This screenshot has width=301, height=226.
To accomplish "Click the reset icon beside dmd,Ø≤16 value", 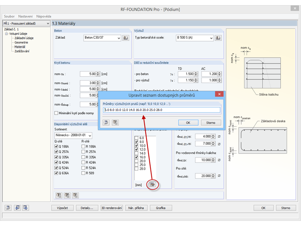I will (219, 136).
